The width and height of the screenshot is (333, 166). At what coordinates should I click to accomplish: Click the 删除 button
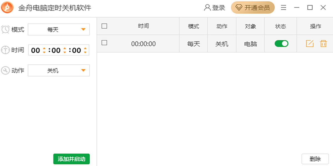(x=316, y=159)
